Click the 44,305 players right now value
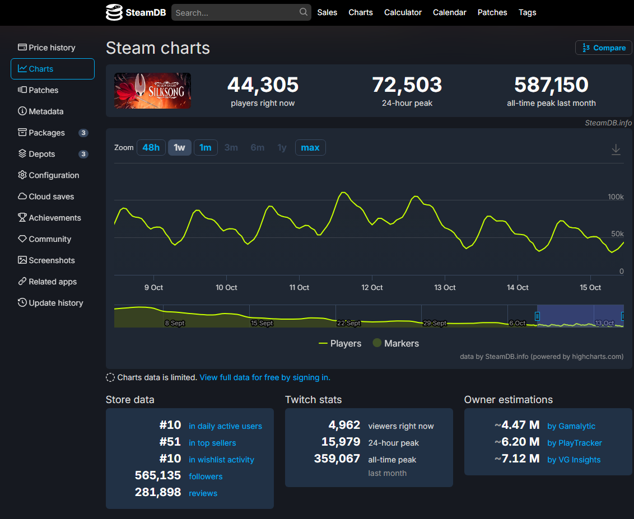The image size is (634, 519). (263, 85)
